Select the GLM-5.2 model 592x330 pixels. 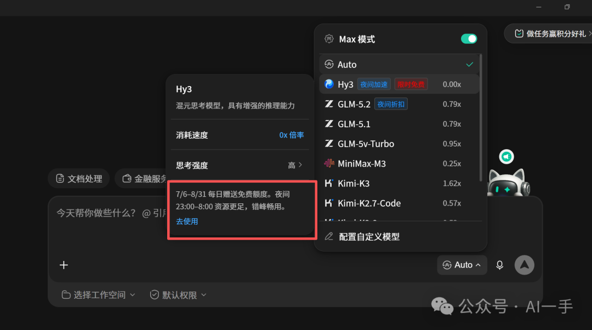click(x=399, y=104)
